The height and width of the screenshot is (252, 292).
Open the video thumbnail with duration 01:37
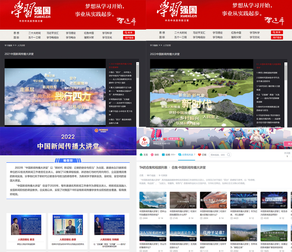click(274, 200)
